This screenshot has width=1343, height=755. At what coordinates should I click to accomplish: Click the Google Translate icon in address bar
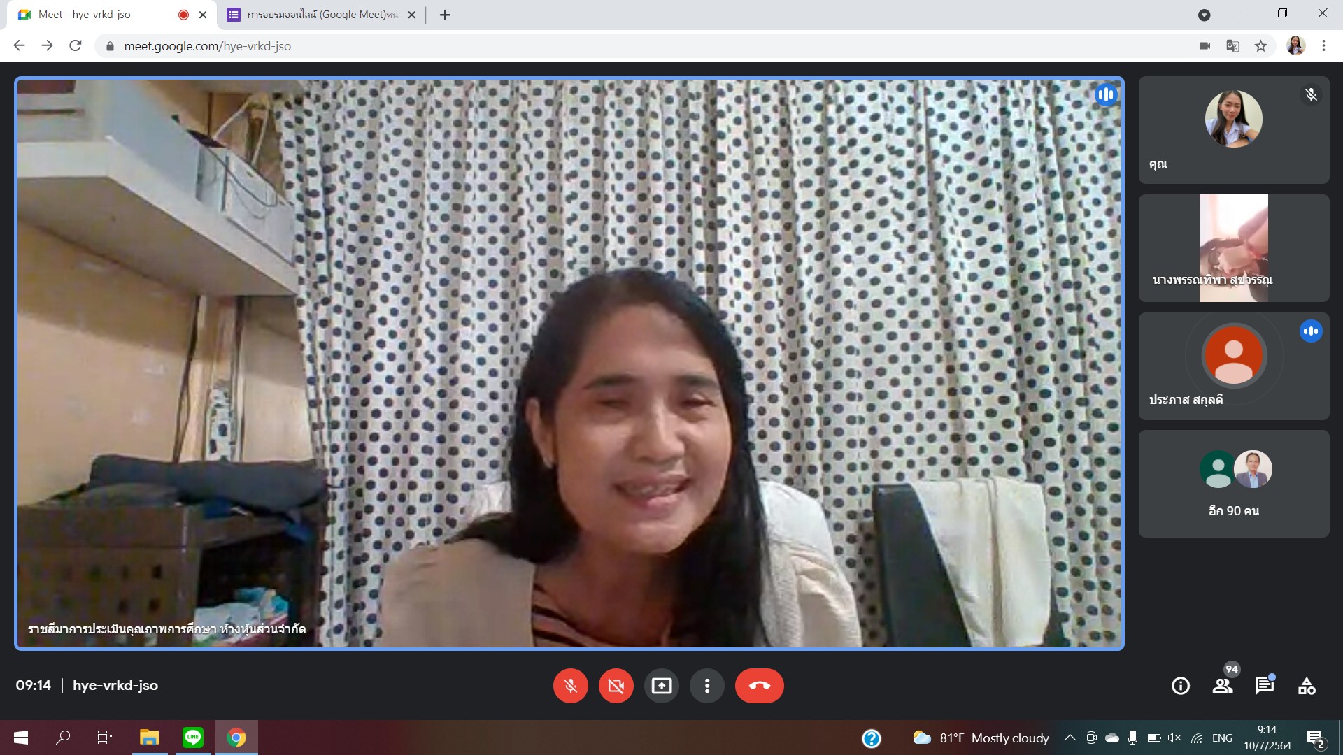pos(1232,46)
